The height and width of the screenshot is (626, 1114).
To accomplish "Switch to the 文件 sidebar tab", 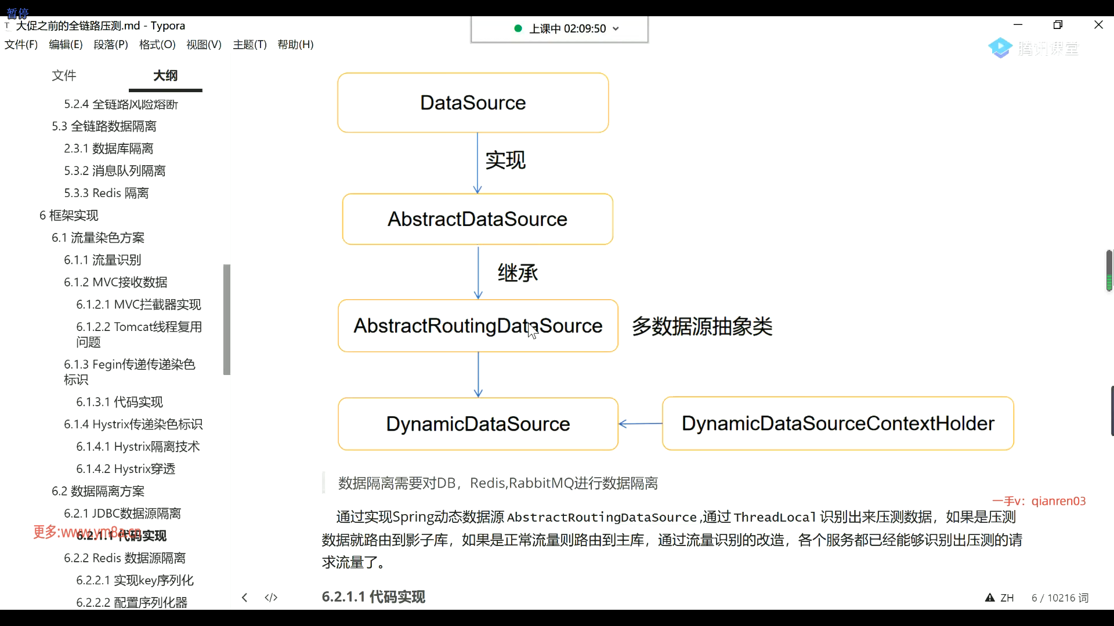I will pos(64,75).
